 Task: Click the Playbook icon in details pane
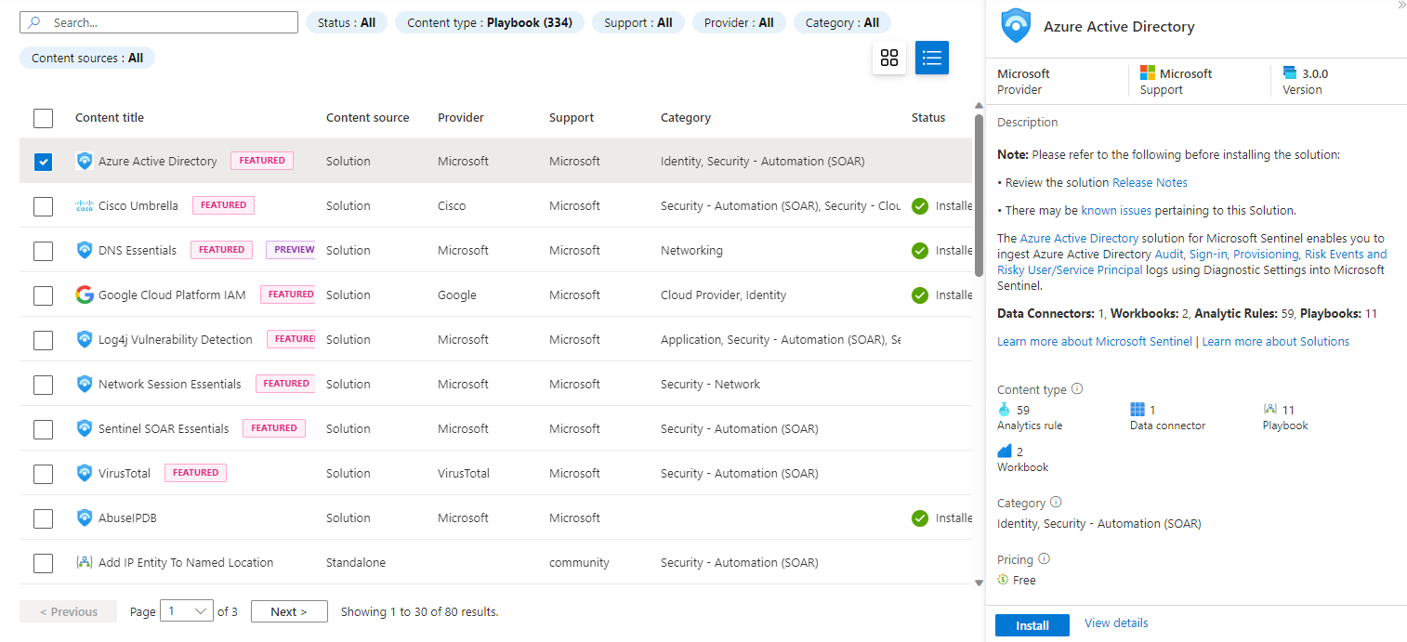[1270, 410]
